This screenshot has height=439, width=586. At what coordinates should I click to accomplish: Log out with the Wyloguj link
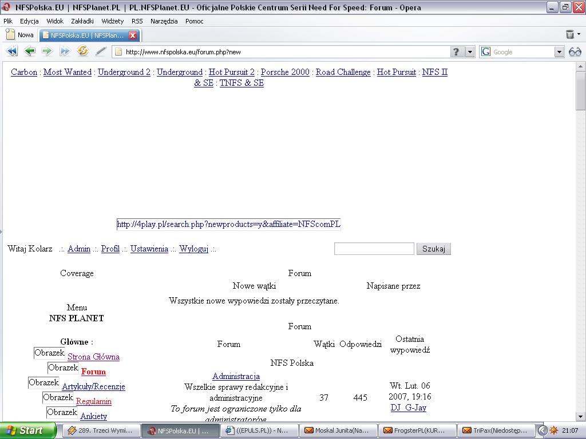pyautogui.click(x=193, y=249)
